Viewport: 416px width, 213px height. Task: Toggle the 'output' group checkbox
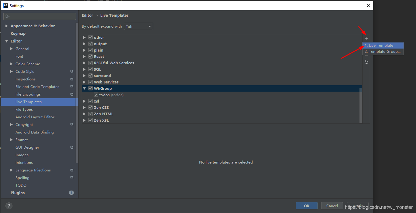(x=91, y=44)
